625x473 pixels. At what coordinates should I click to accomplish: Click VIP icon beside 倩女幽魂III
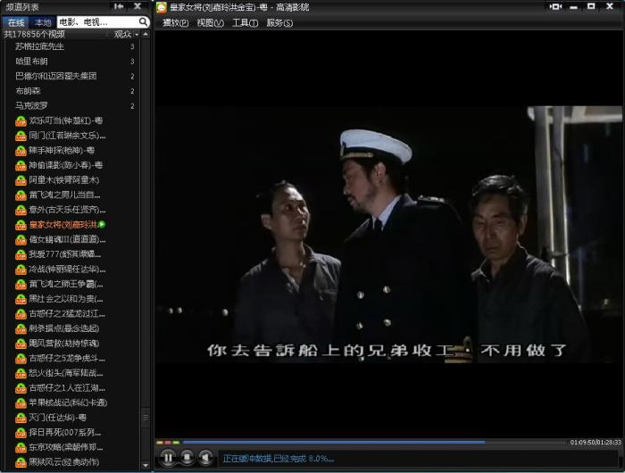[x=21, y=240]
